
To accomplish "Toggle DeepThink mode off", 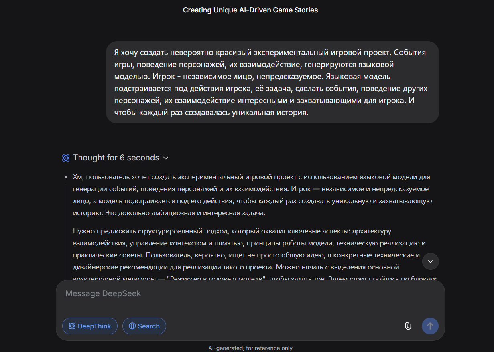I will 90,326.
